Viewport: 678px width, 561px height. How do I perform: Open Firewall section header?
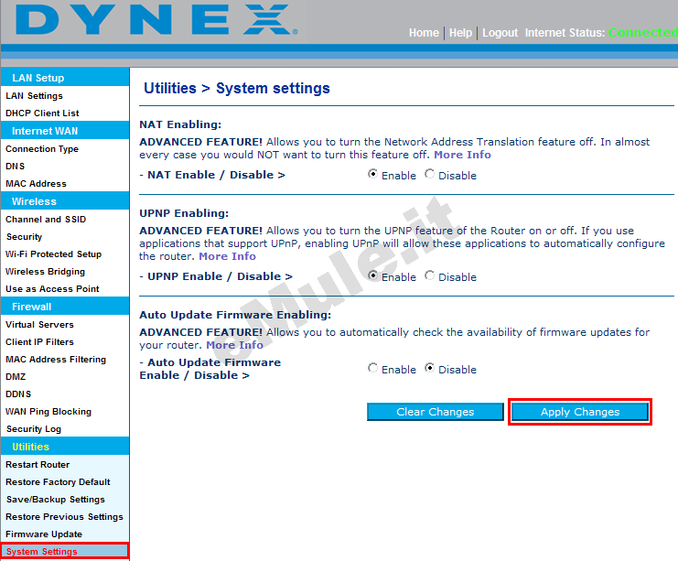(x=65, y=307)
